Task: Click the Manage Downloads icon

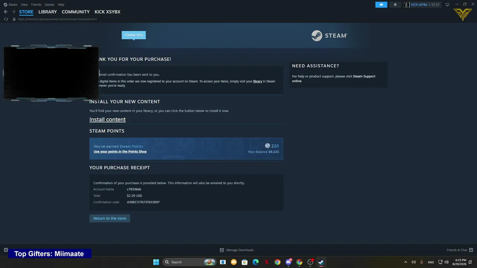Action: (222, 250)
